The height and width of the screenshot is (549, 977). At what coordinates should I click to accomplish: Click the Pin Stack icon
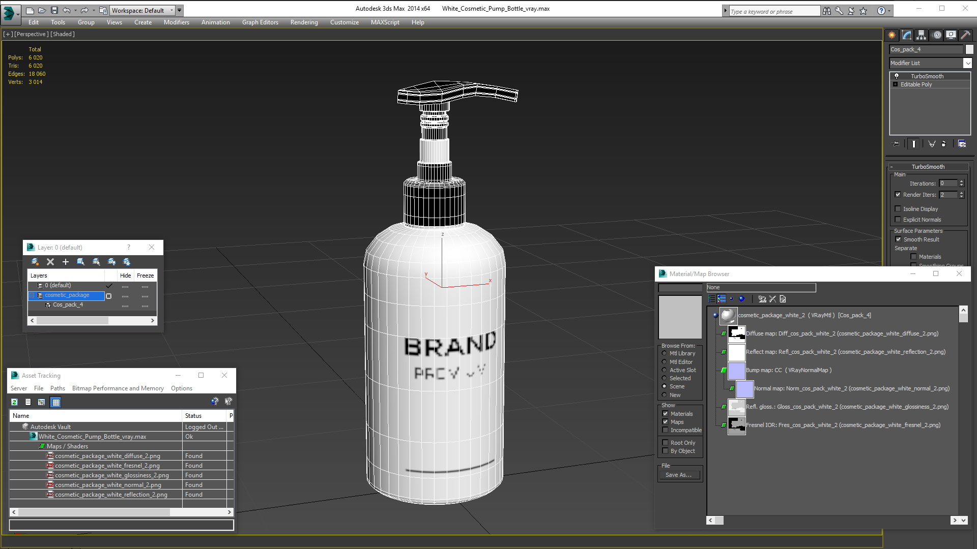click(896, 144)
